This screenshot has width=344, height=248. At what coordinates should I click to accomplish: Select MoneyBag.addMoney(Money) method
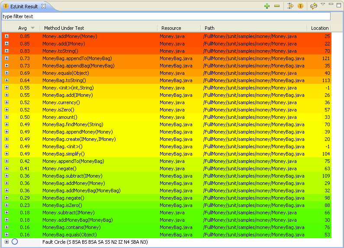74,183
